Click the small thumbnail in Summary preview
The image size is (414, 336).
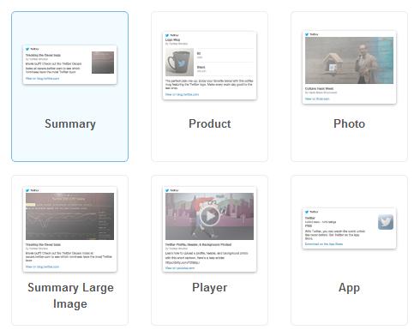coord(103,63)
